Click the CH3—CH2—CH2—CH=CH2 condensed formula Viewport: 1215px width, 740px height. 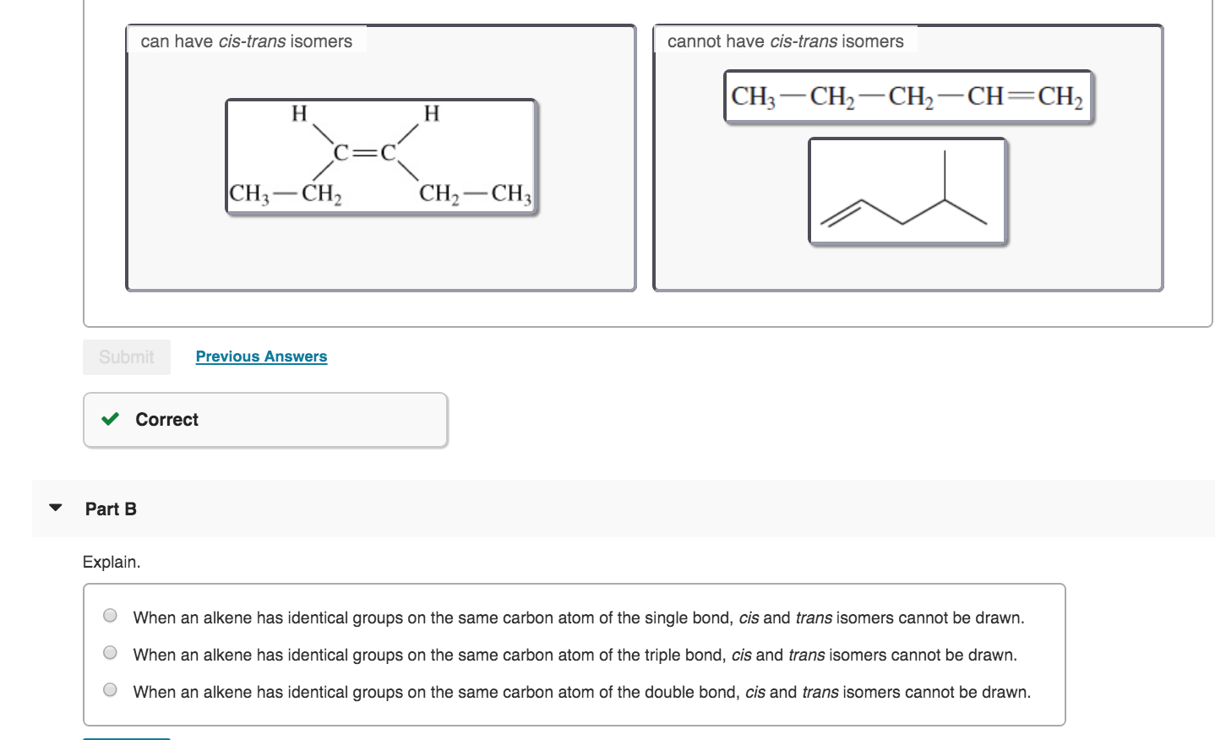[x=907, y=96]
